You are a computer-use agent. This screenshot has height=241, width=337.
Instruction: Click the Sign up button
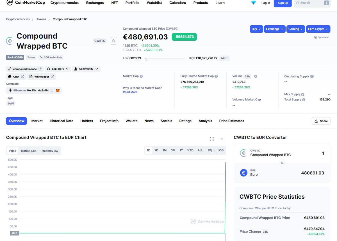(x=283, y=3)
